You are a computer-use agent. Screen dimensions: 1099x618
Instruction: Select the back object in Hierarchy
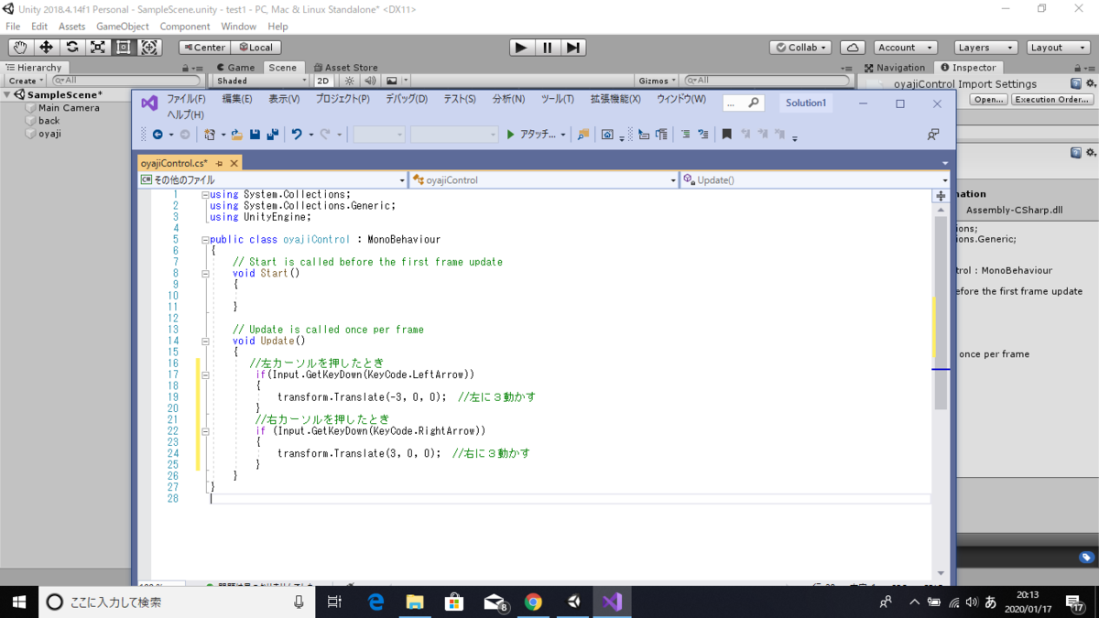pyautogui.click(x=49, y=120)
